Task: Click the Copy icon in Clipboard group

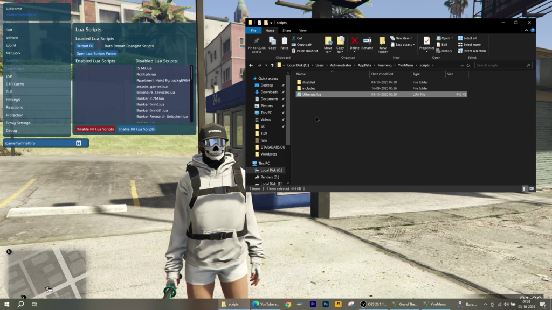Action: [x=272, y=41]
